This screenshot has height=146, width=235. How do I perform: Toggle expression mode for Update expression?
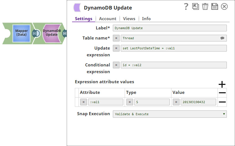(116, 48)
